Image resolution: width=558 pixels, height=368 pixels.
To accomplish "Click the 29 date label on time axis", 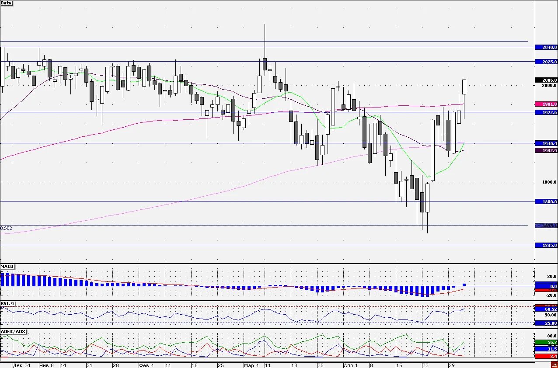I will (x=452, y=365).
